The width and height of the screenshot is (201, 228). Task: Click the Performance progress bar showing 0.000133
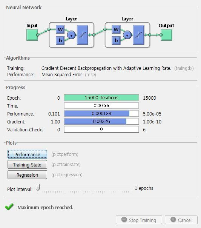click(x=101, y=113)
